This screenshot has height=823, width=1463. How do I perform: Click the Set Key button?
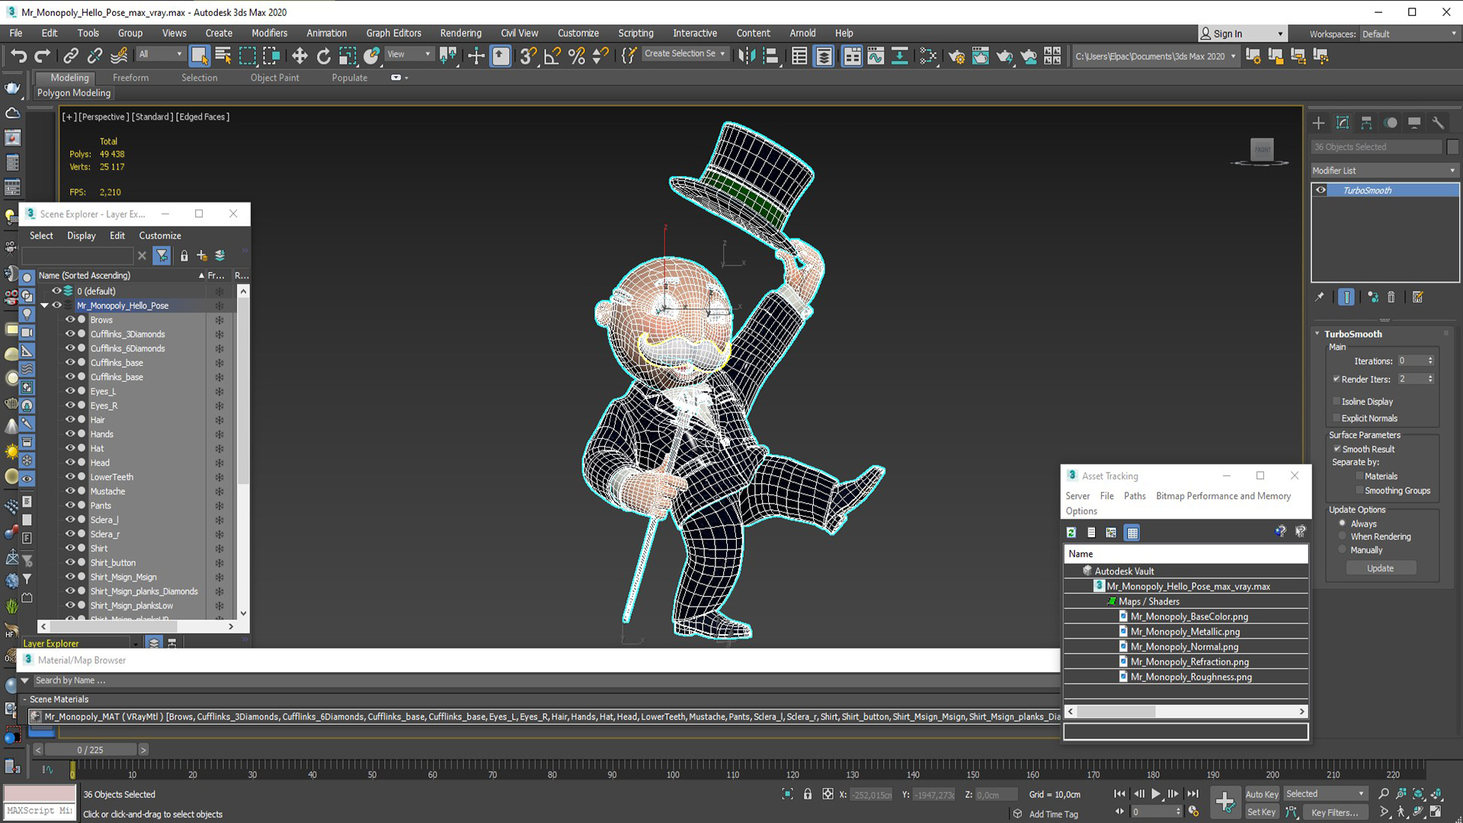point(1262,812)
